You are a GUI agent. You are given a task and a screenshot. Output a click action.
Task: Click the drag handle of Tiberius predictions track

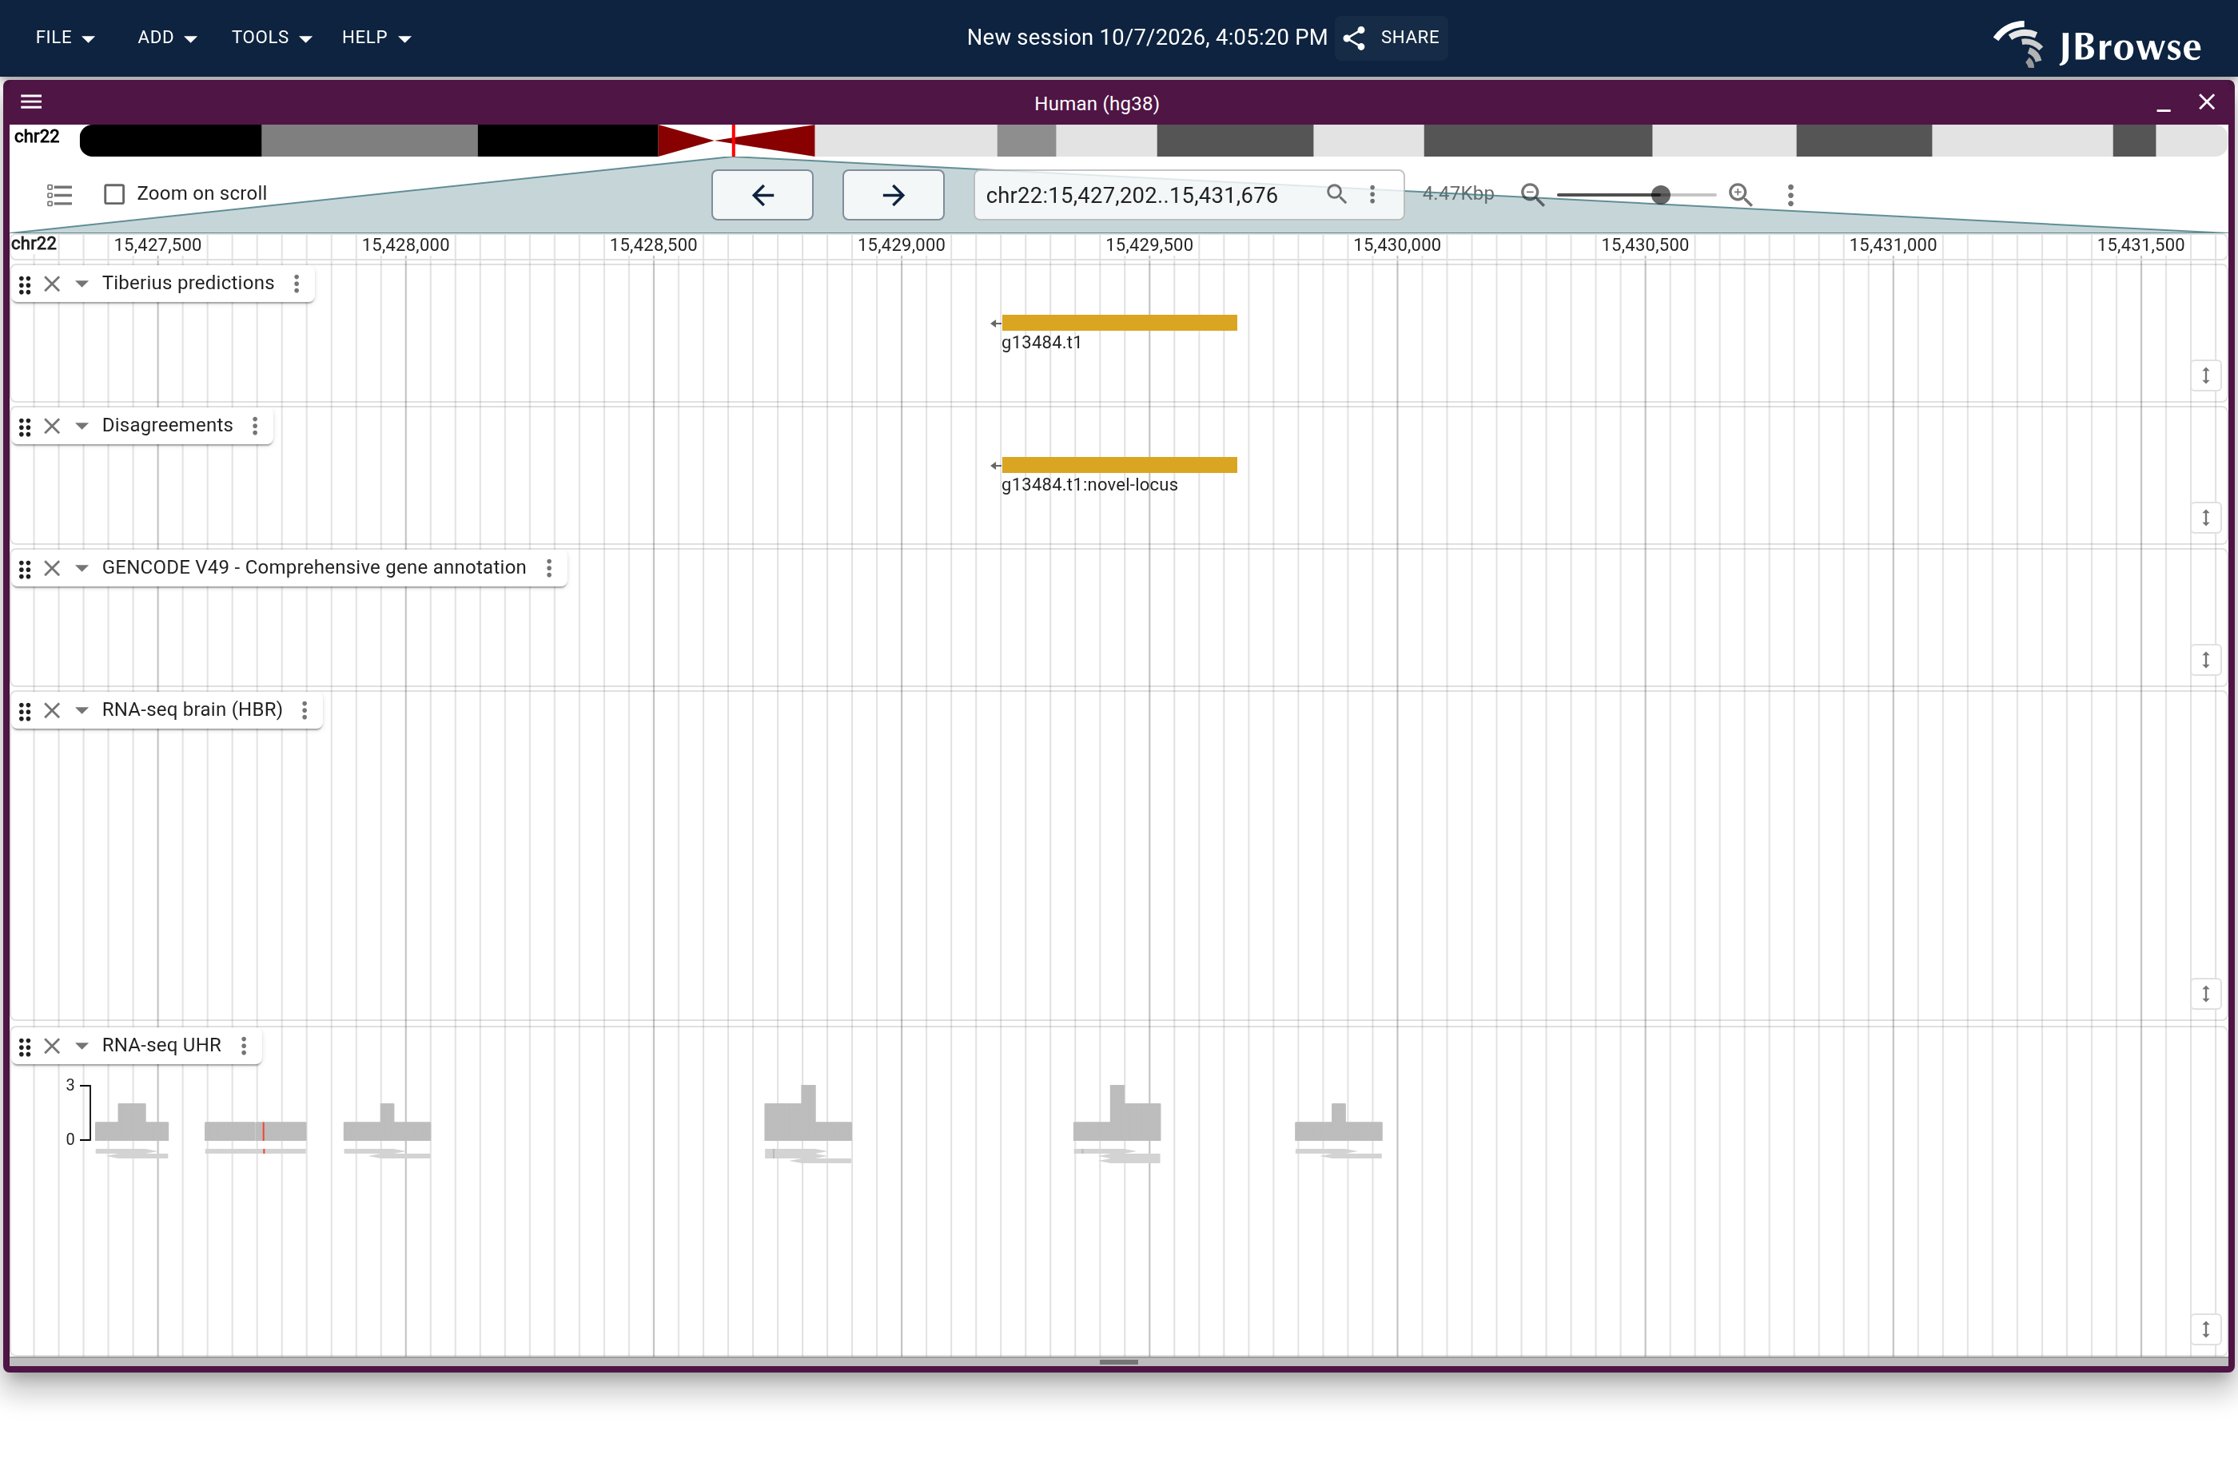(26, 284)
